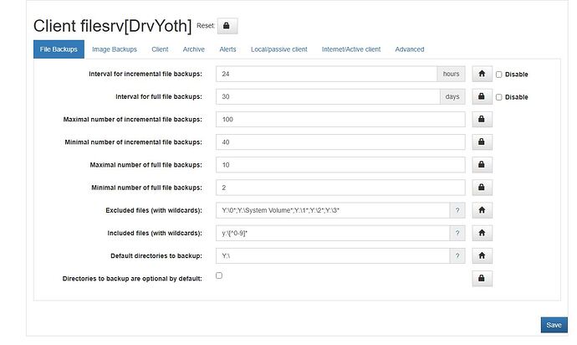Screen dimensions: 577x345
Task: Click home icon for excluded files row
Action: tap(483, 210)
